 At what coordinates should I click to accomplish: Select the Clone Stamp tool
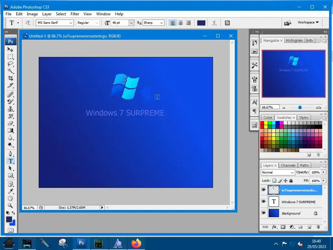point(10,109)
